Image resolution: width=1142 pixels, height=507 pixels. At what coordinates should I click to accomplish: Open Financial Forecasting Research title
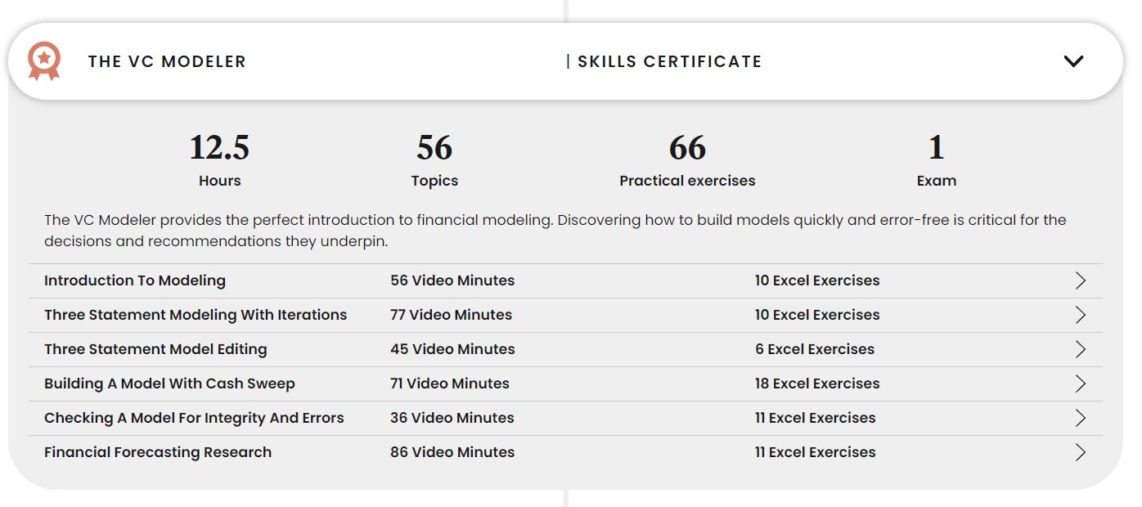(x=158, y=452)
